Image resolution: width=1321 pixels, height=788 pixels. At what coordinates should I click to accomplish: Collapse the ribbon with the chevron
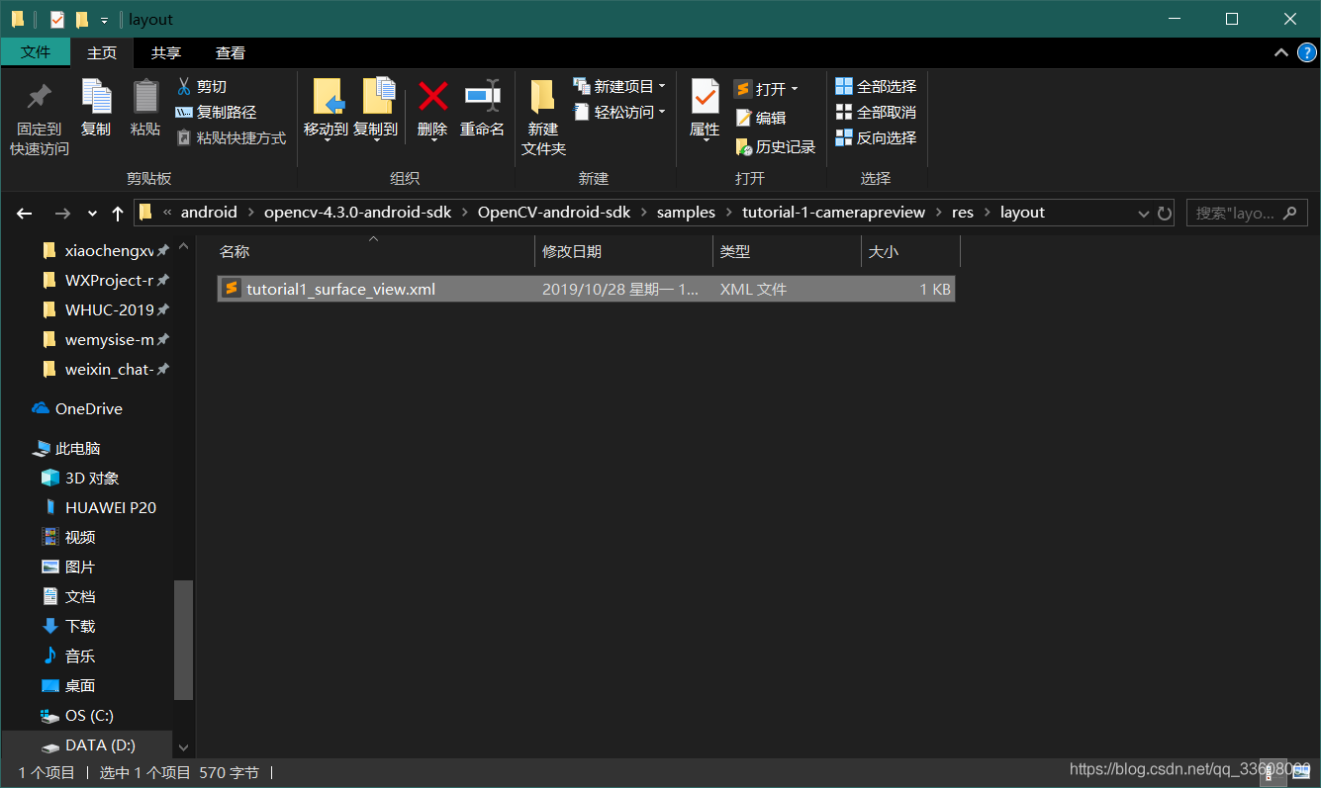coord(1281,52)
